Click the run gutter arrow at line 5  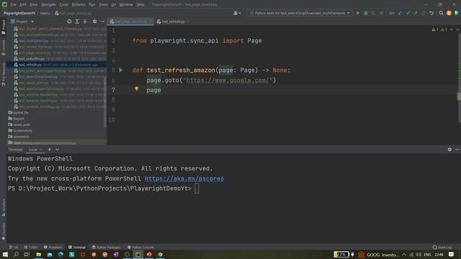(x=121, y=71)
